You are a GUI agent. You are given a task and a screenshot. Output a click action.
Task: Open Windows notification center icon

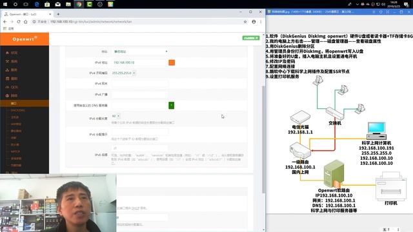406,5
